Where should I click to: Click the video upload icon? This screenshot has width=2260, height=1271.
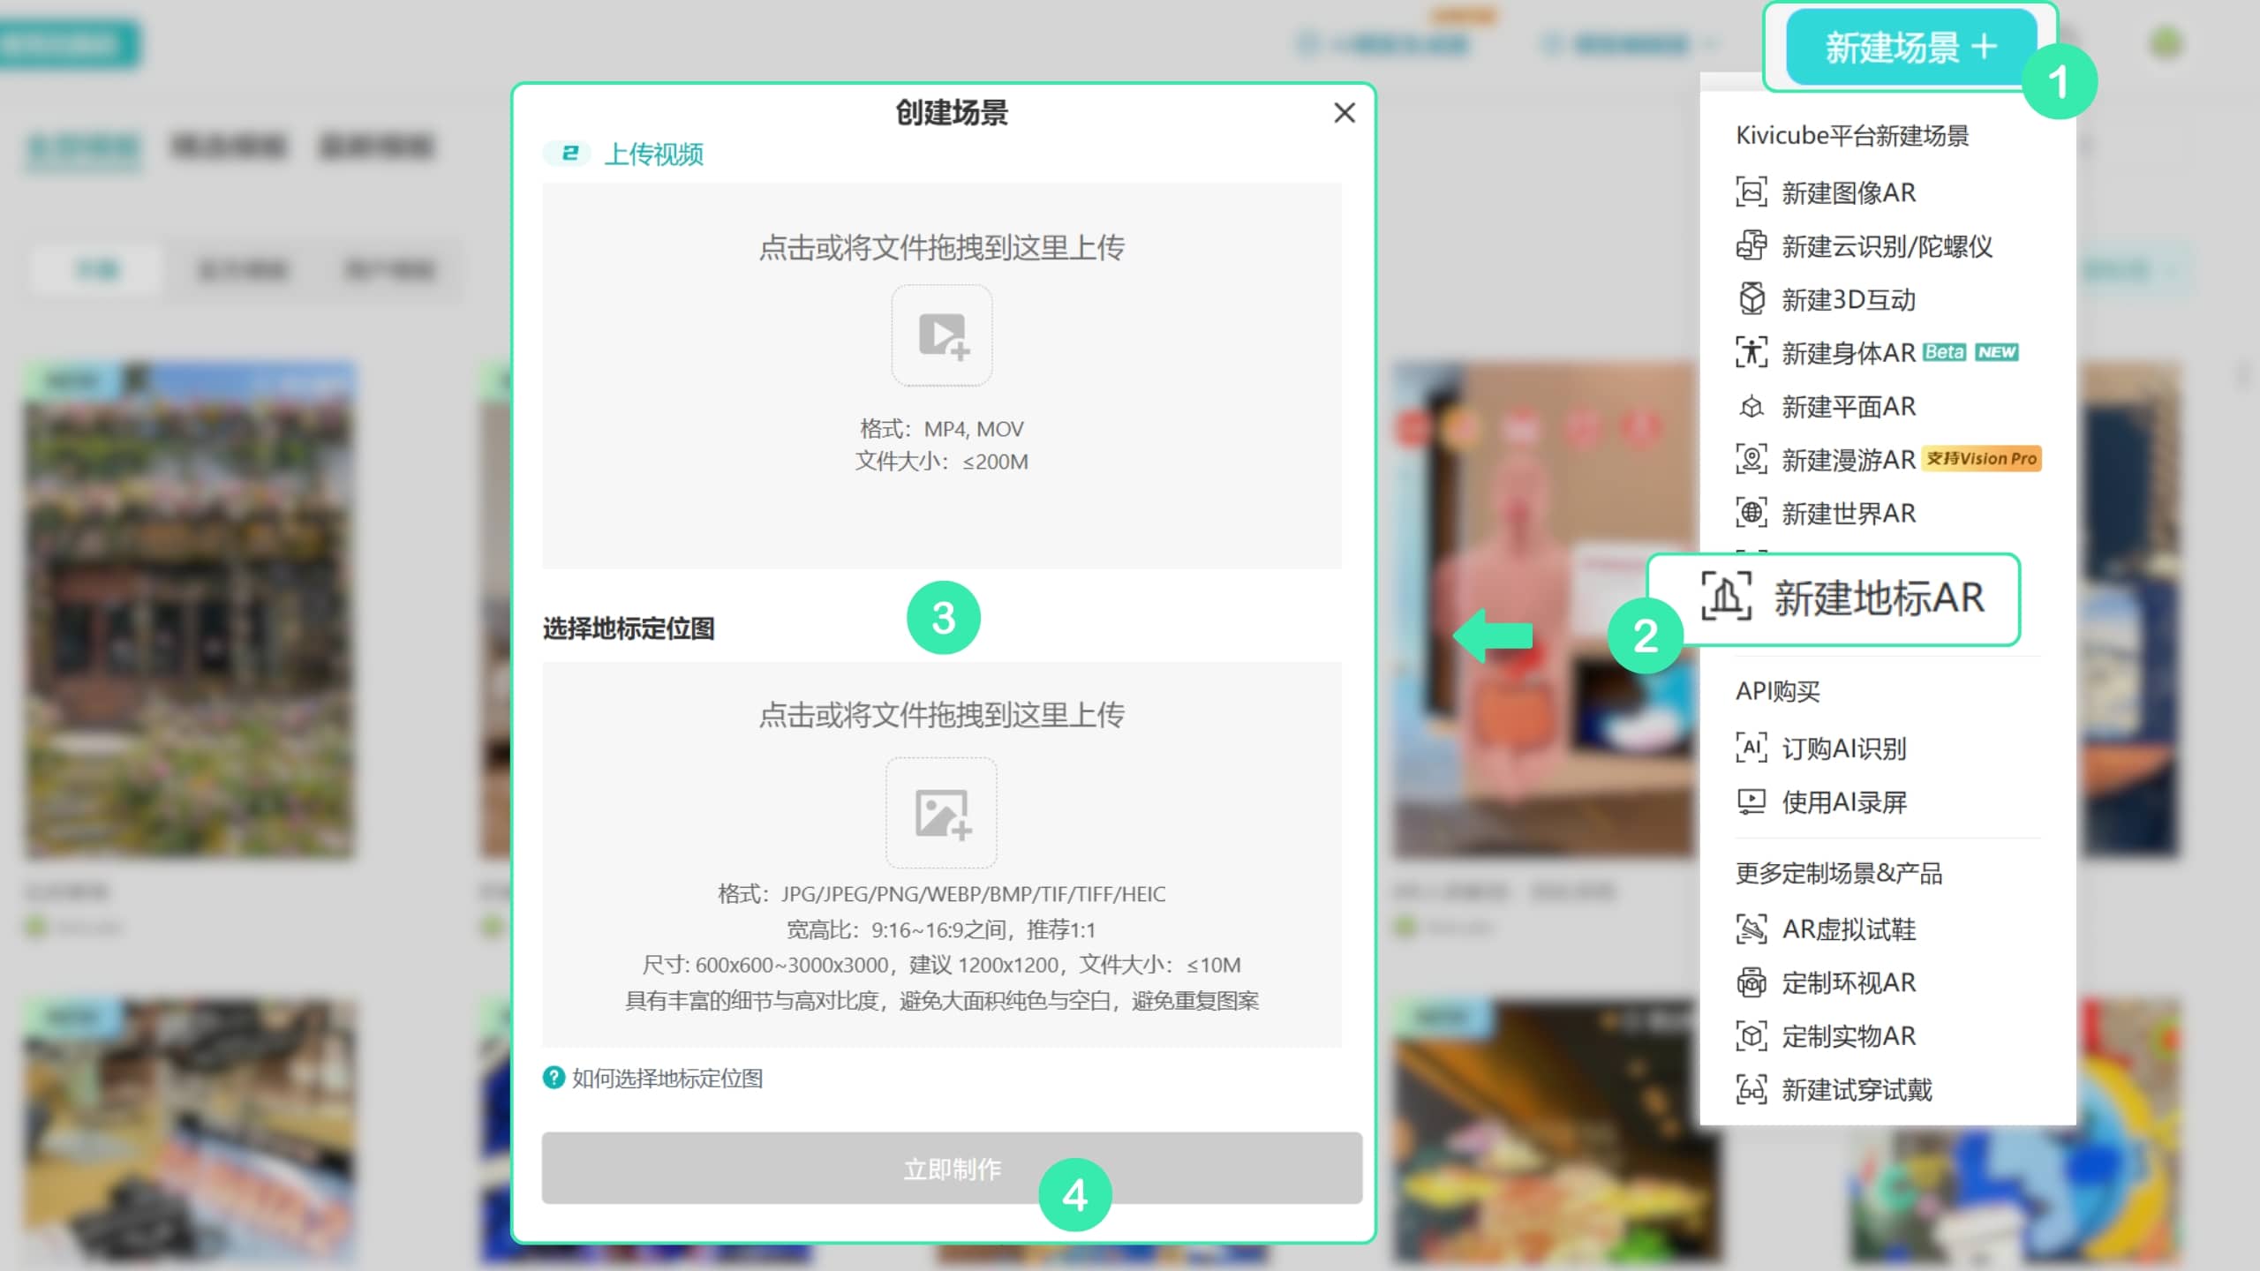click(942, 335)
